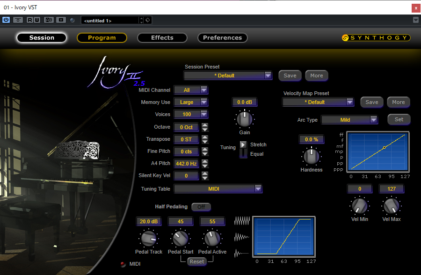
Task: Raise A4 Pitch with up arrow
Action: [x=205, y=161]
